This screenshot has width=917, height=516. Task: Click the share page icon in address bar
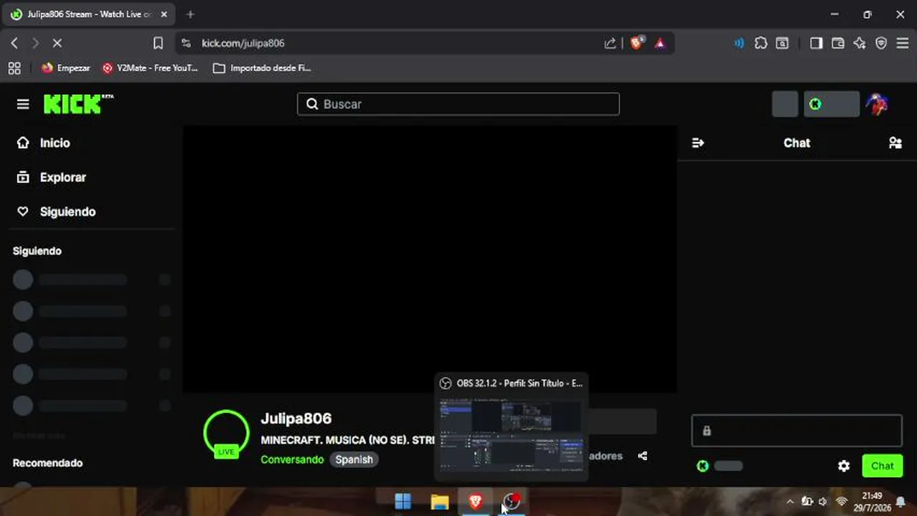610,43
